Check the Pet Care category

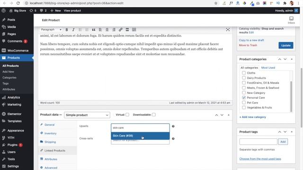coord(244,102)
